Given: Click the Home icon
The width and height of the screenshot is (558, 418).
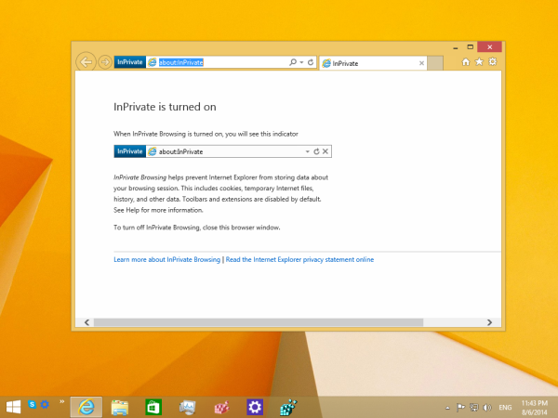Looking at the screenshot, I should [466, 62].
